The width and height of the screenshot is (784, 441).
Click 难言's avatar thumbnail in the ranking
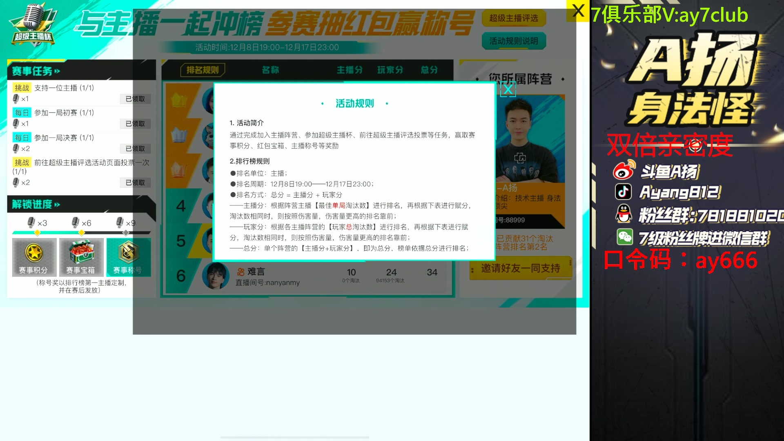(216, 276)
